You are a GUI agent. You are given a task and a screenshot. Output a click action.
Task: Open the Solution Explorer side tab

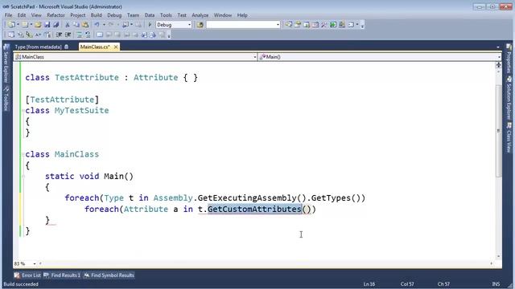[x=509, y=98]
